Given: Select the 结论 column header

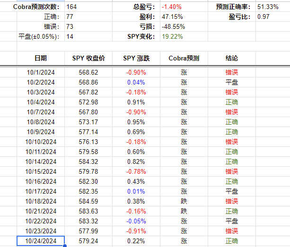Looking at the screenshot, I should tap(232, 58).
